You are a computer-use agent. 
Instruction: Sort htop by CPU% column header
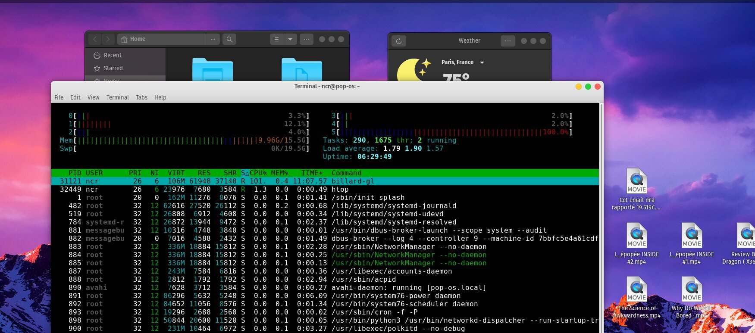coord(258,173)
